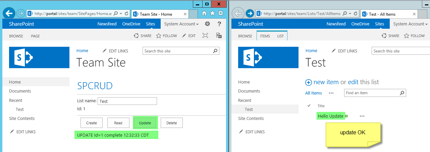This screenshot has height=152, width=430.
Task: Click in the List name text field
Action: tap(127, 101)
